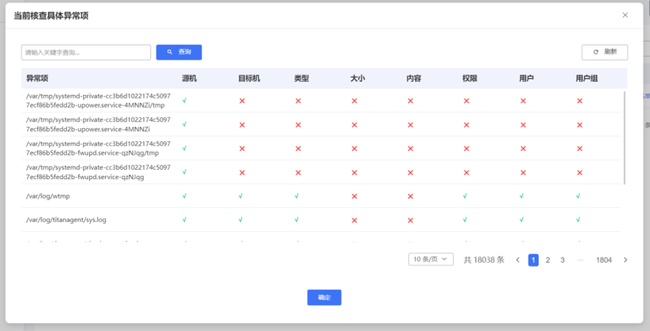Click the 内容 red cross for titanagent/sys.log

pyautogui.click(x=411, y=220)
